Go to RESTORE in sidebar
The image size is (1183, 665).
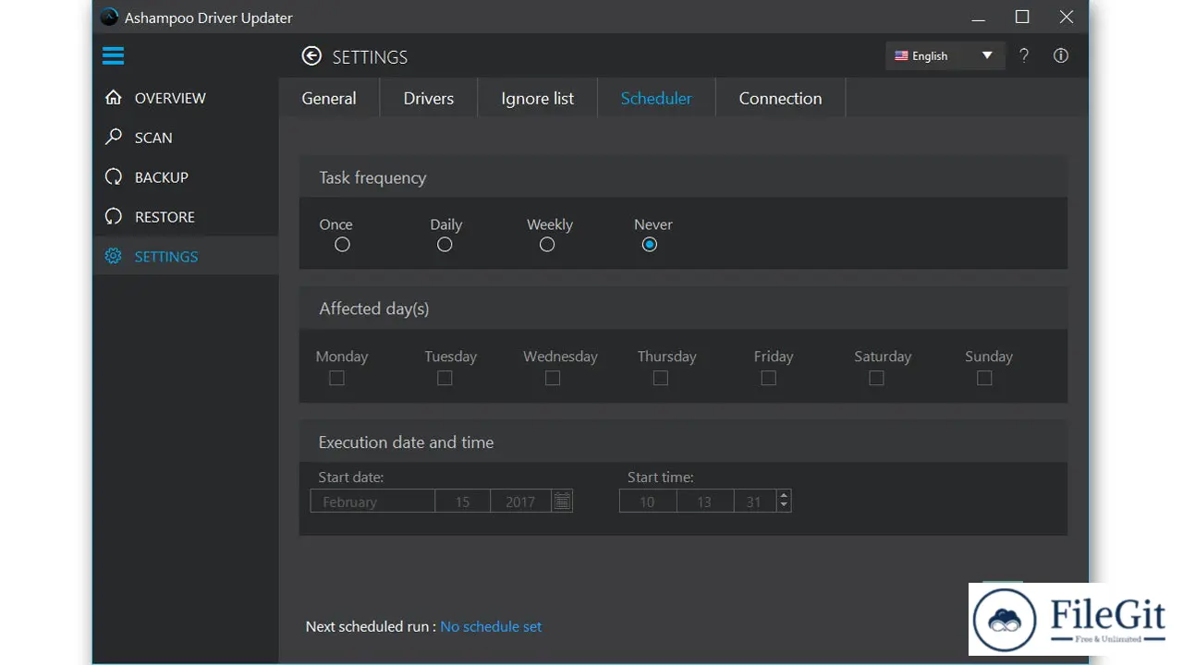tap(186, 217)
